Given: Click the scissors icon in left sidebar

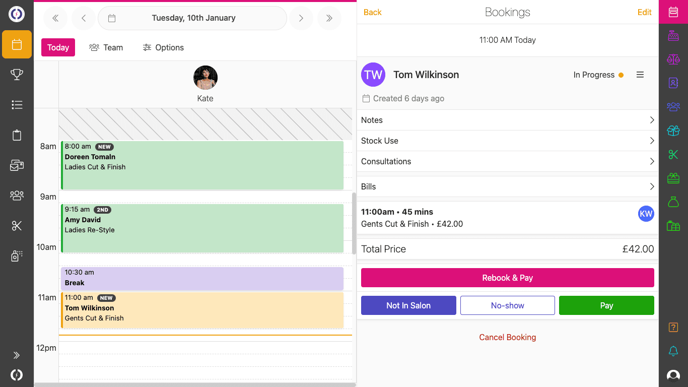Looking at the screenshot, I should tap(17, 226).
